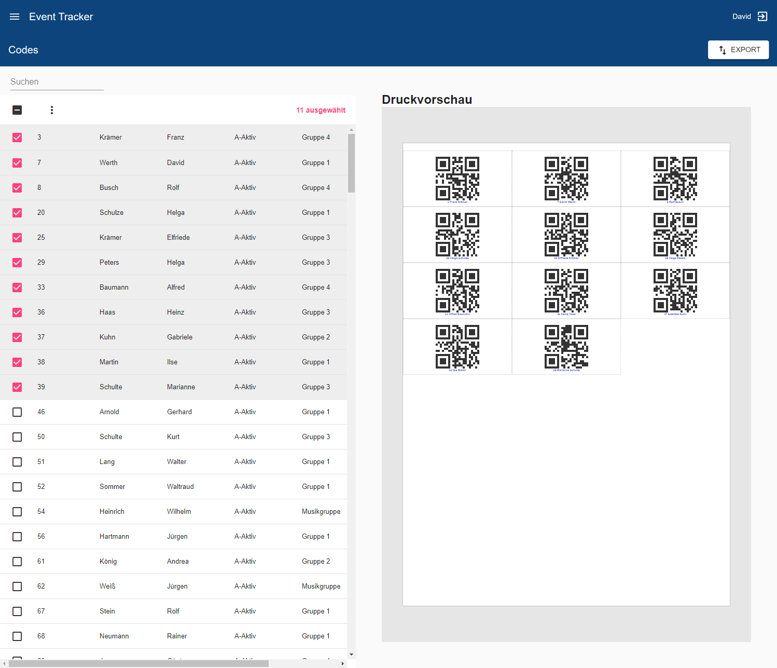The height and width of the screenshot is (668, 777).
Task: Click the "11 ausgewählt" selection count
Action: tap(321, 110)
